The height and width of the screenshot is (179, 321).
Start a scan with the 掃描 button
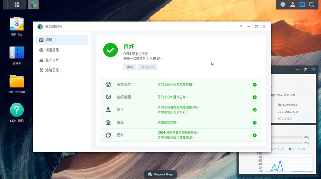tap(130, 67)
